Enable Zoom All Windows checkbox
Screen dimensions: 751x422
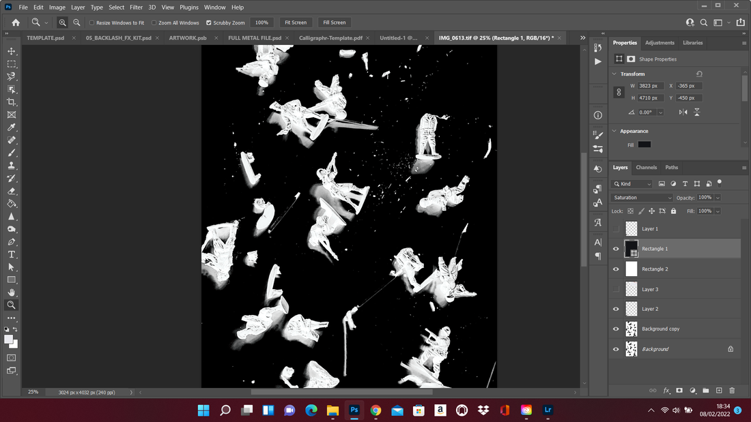click(154, 22)
